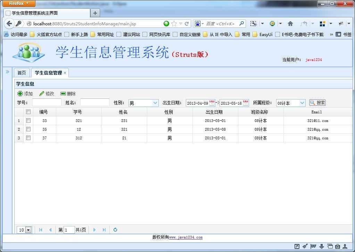This screenshot has width=355, height=252.
Task: Switch to the 首页 home tab
Action: (x=22, y=73)
